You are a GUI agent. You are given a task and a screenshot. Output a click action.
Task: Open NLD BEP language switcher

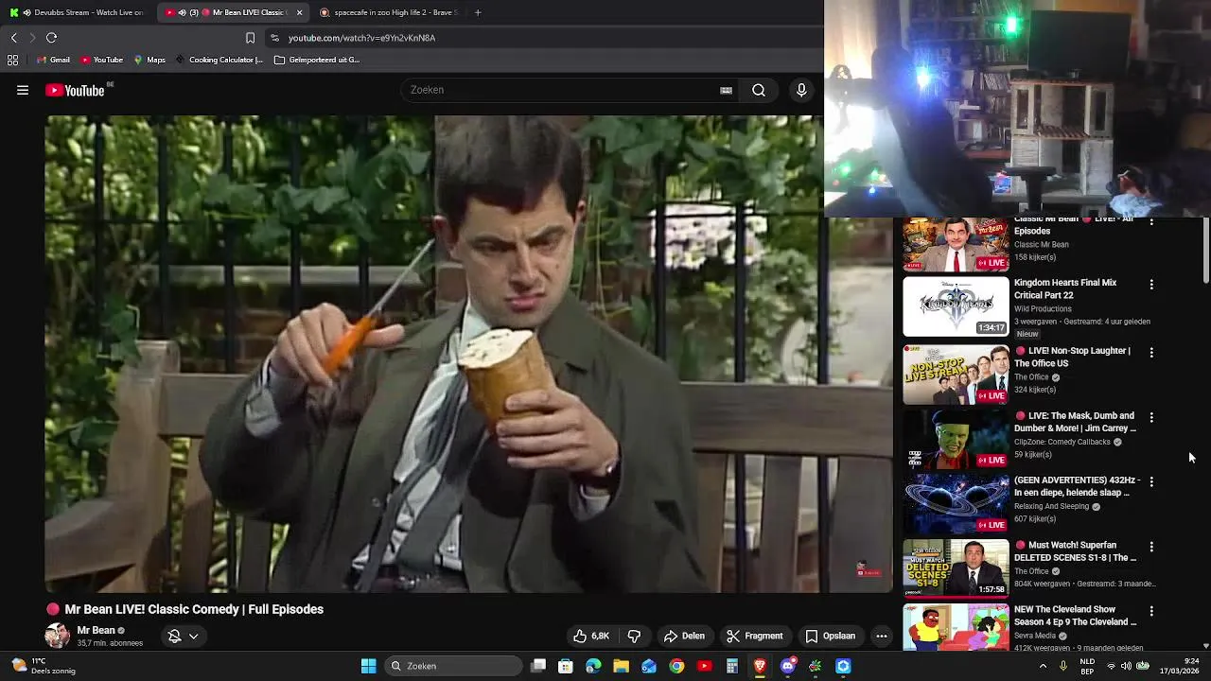coord(1087,666)
